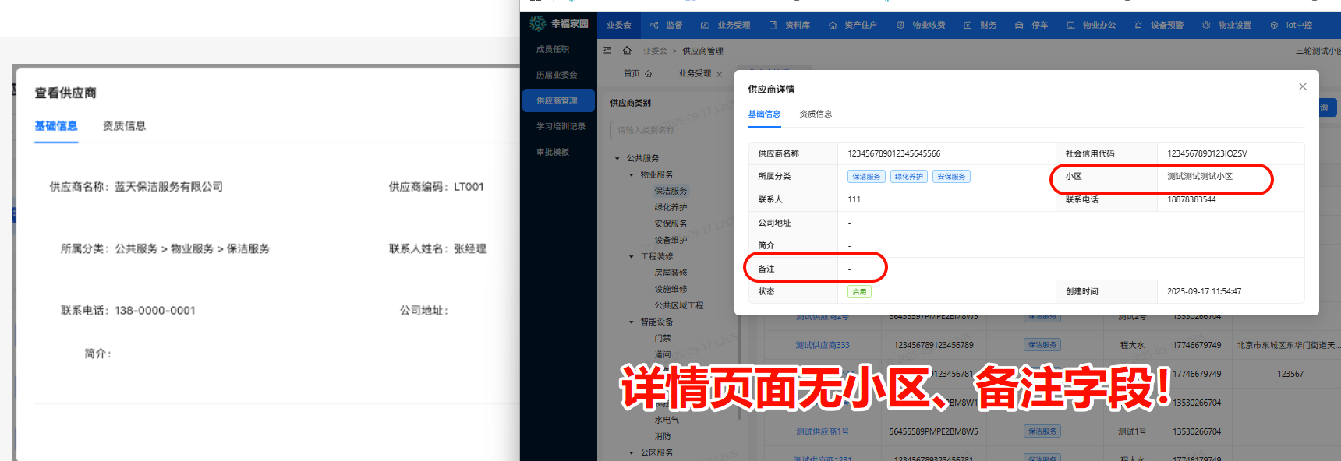Open the 财务 module in top navigation
Image resolution: width=1341 pixels, height=461 pixels.
(980, 25)
